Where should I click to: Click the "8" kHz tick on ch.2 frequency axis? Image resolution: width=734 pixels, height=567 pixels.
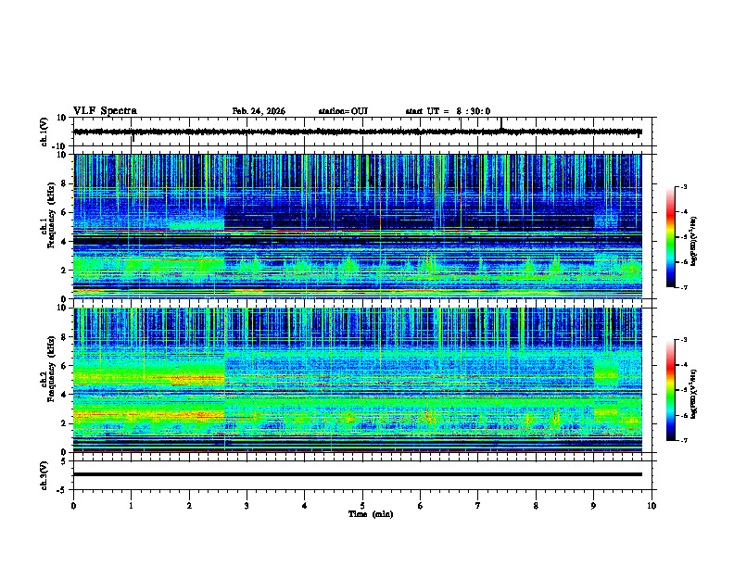tap(64, 337)
